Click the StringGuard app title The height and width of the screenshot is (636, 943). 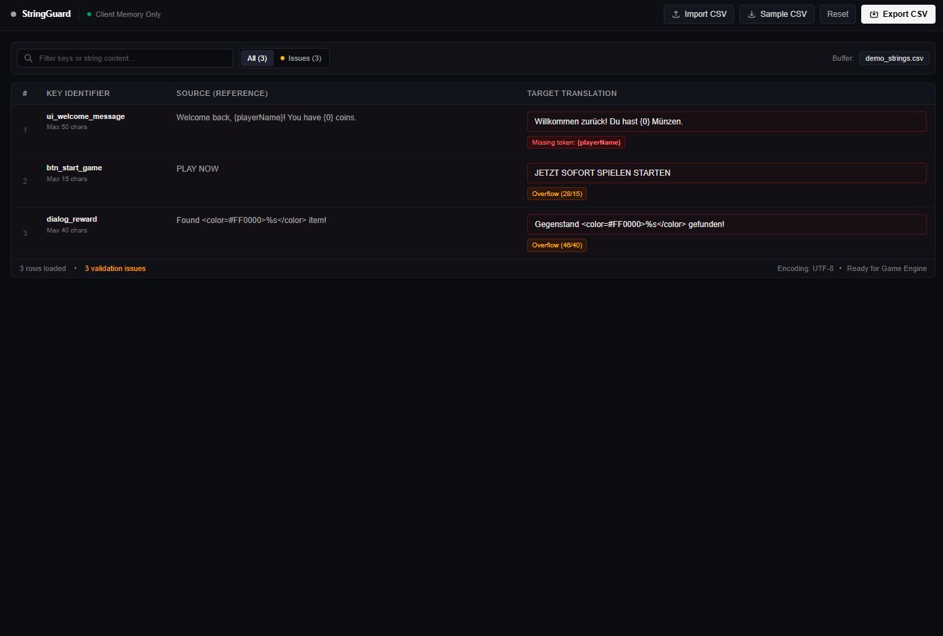(46, 14)
